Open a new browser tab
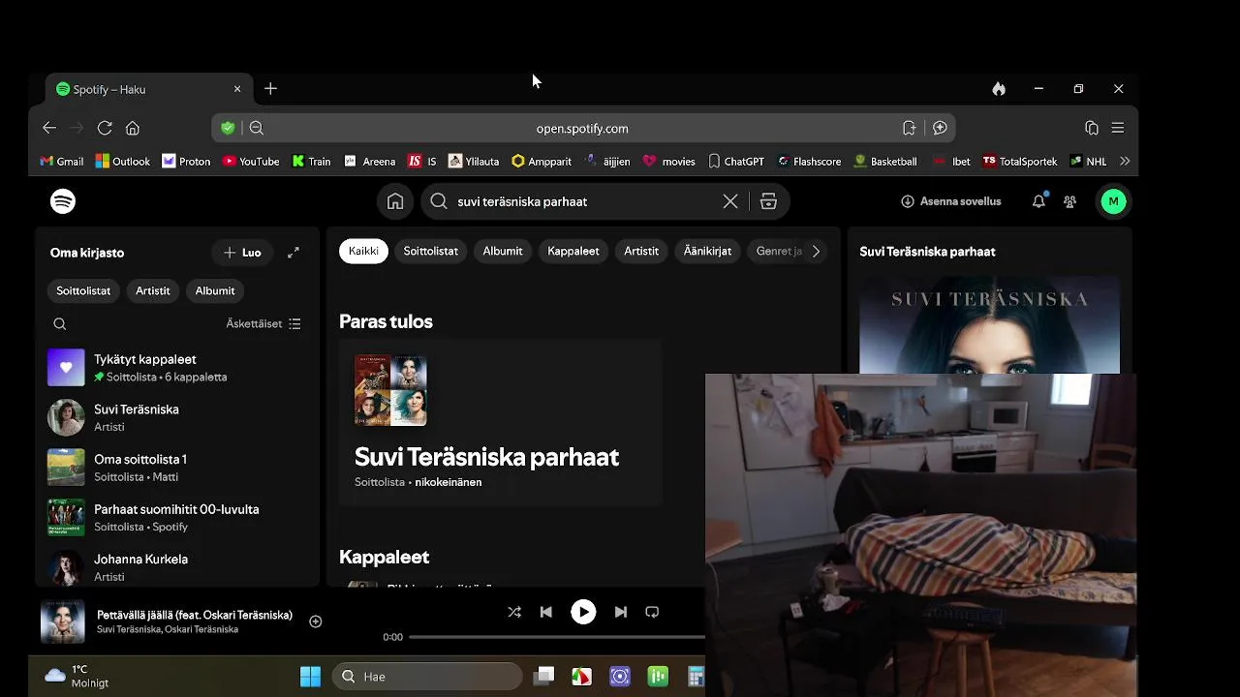The height and width of the screenshot is (697, 1240). (x=270, y=89)
